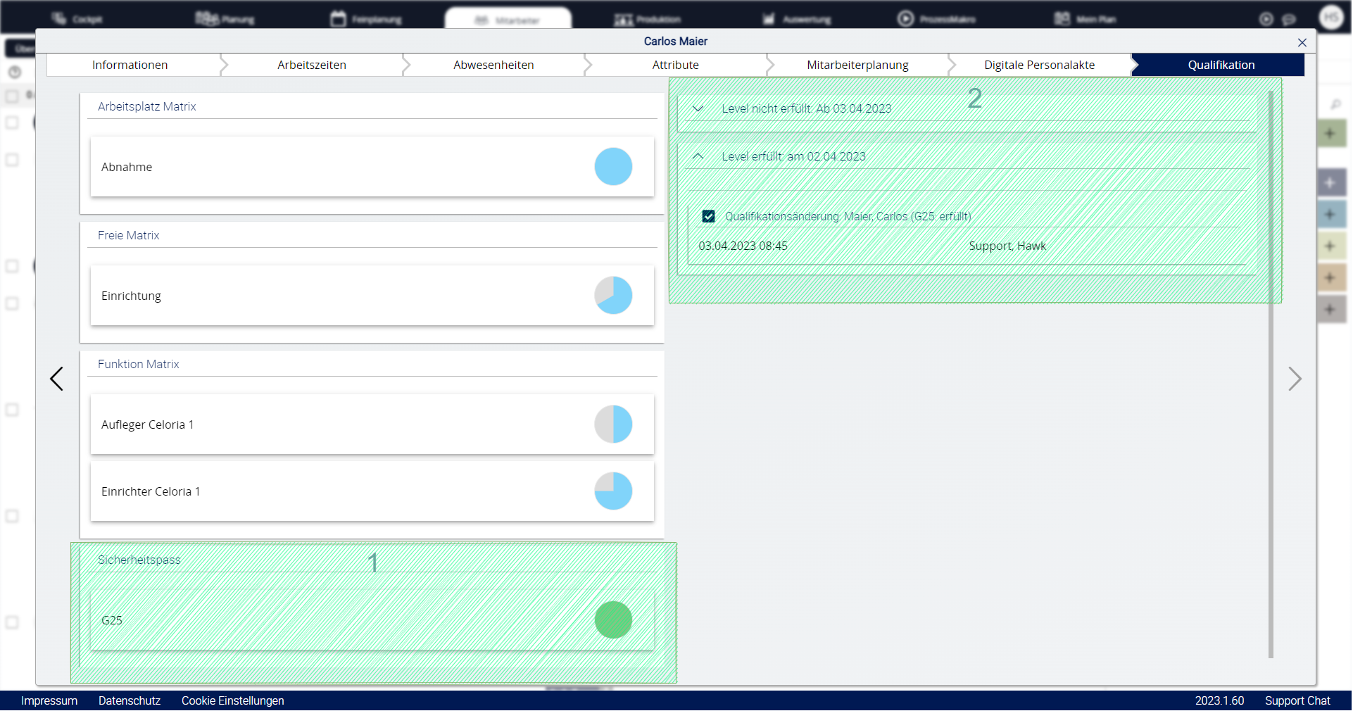Open the Digitale Personalakte tab
The image size is (1353, 711).
pyautogui.click(x=1039, y=65)
